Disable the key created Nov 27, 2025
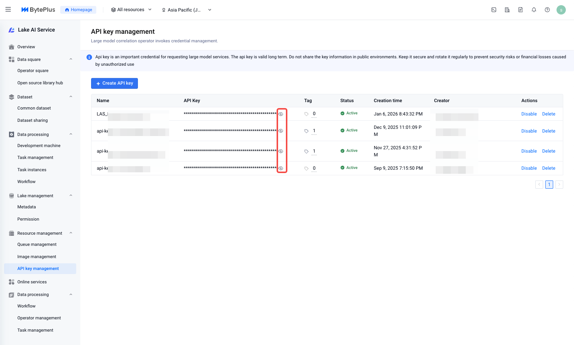 point(529,151)
